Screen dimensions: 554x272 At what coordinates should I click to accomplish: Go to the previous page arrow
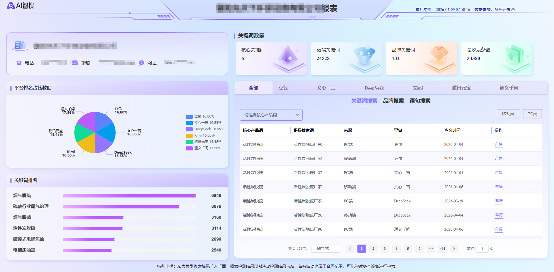[350, 249]
